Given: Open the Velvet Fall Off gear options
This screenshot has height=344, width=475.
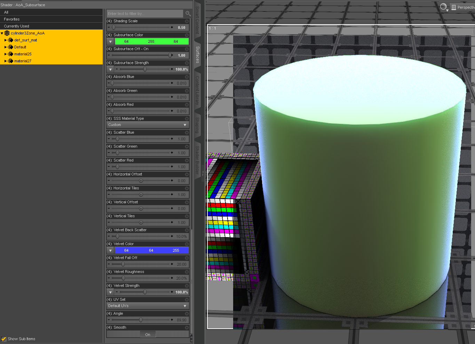Looking at the screenshot, I should 187,258.
